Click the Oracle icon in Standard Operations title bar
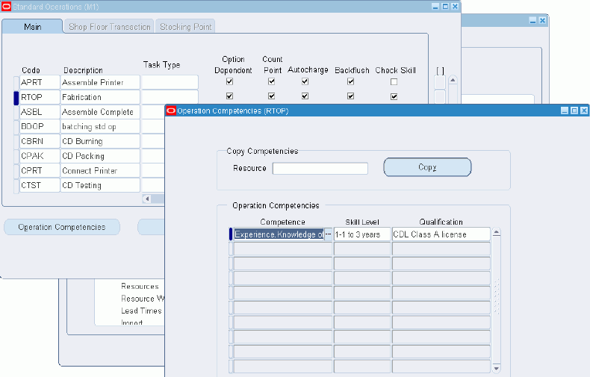 (x=7, y=7)
